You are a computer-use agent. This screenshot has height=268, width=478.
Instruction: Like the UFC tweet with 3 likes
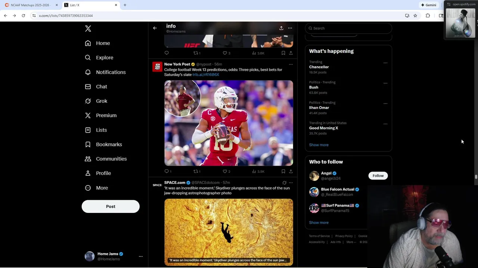(226, 53)
